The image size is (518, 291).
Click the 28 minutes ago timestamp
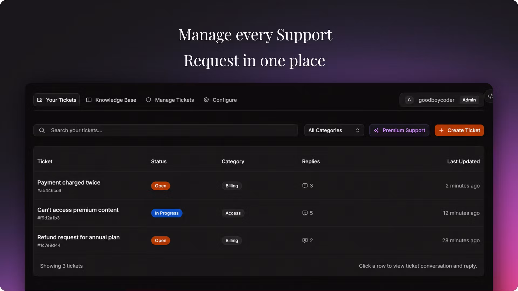click(x=461, y=240)
